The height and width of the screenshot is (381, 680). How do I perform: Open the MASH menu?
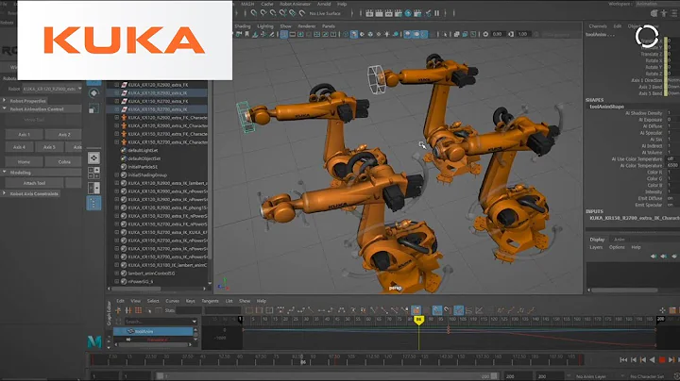click(247, 4)
